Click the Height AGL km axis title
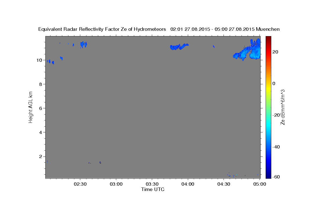 (31, 107)
